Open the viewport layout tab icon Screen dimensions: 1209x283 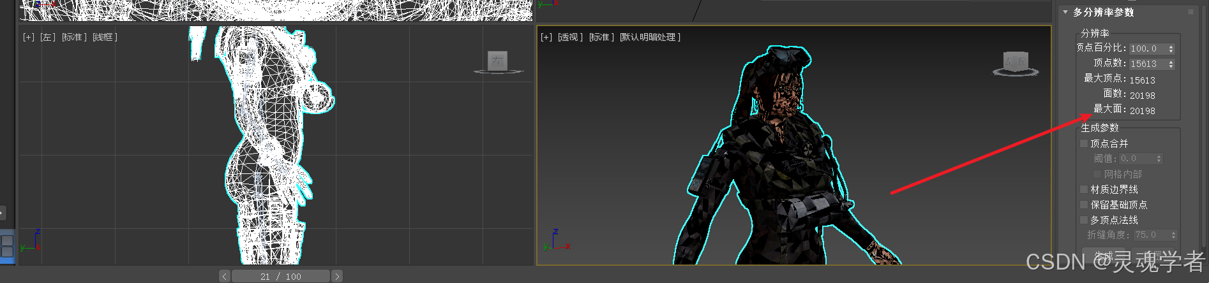[x=7, y=246]
